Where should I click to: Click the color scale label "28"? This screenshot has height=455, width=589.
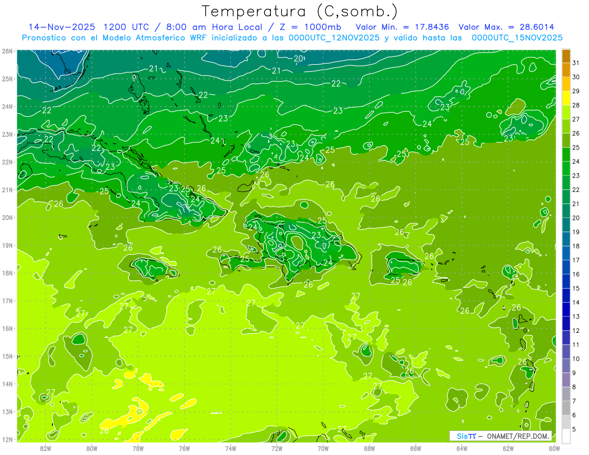pyautogui.click(x=576, y=105)
